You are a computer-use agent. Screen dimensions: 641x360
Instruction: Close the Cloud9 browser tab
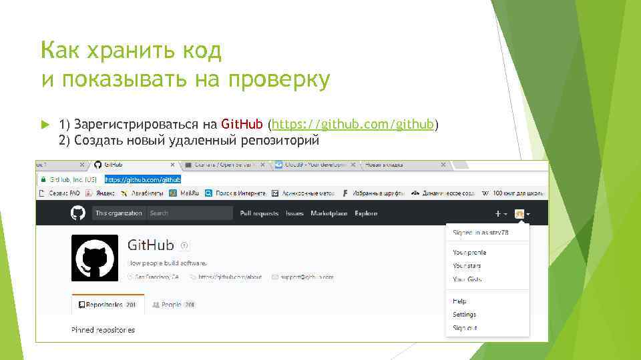click(353, 165)
